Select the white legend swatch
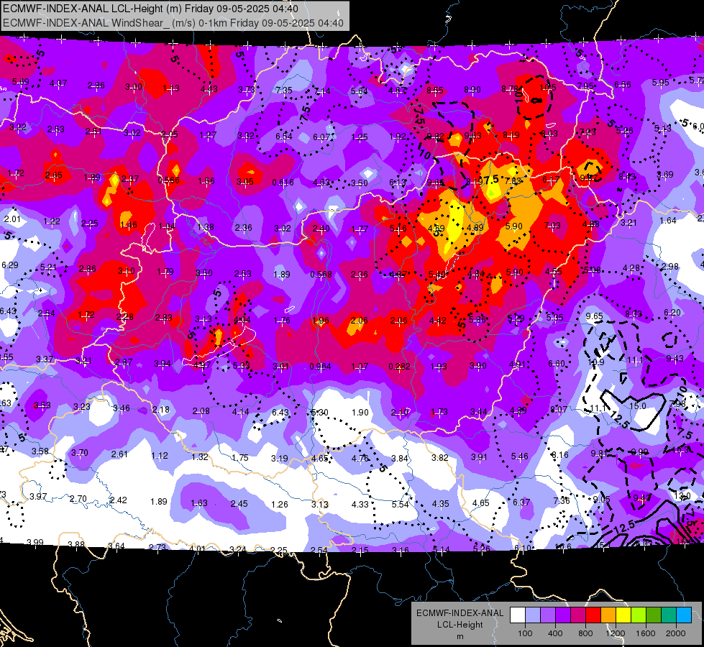Viewport: 704px width, 647px height. pyautogui.click(x=517, y=615)
